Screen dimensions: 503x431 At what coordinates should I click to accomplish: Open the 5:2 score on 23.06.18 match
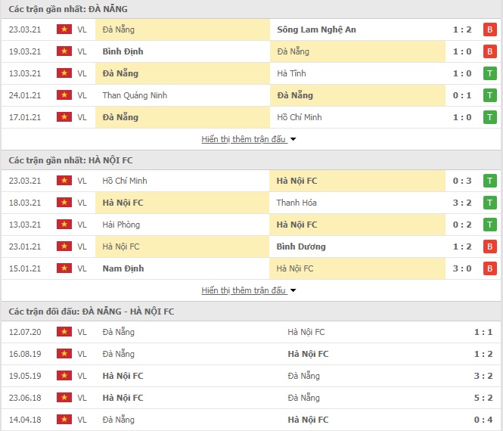[483, 398]
